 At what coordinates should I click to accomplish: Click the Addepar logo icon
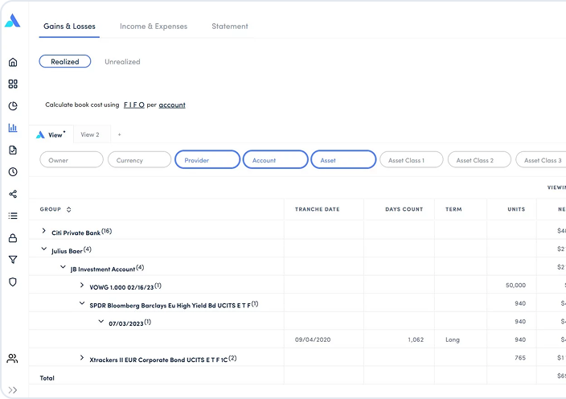[x=13, y=21]
